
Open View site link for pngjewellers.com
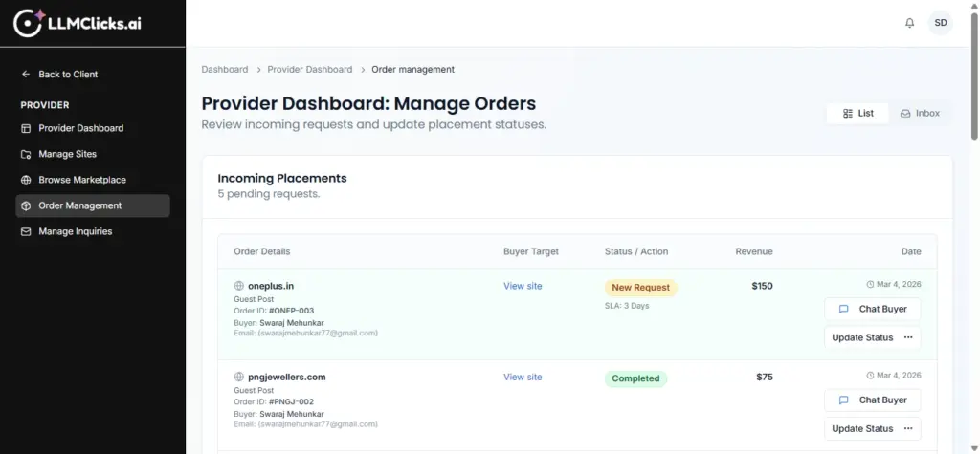(x=523, y=378)
